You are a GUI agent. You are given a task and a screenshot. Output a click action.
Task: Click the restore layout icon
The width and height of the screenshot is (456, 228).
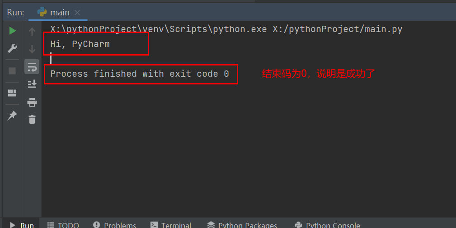pos(13,93)
